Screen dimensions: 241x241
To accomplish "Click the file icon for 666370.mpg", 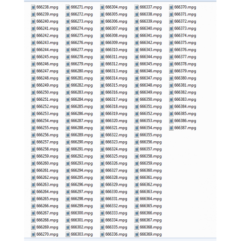I will click(x=171, y=7).
